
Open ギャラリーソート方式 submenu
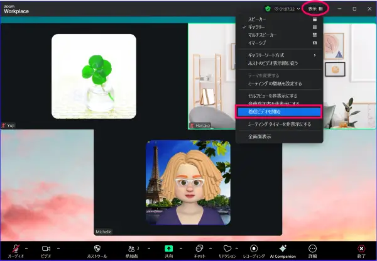pyautogui.click(x=280, y=55)
